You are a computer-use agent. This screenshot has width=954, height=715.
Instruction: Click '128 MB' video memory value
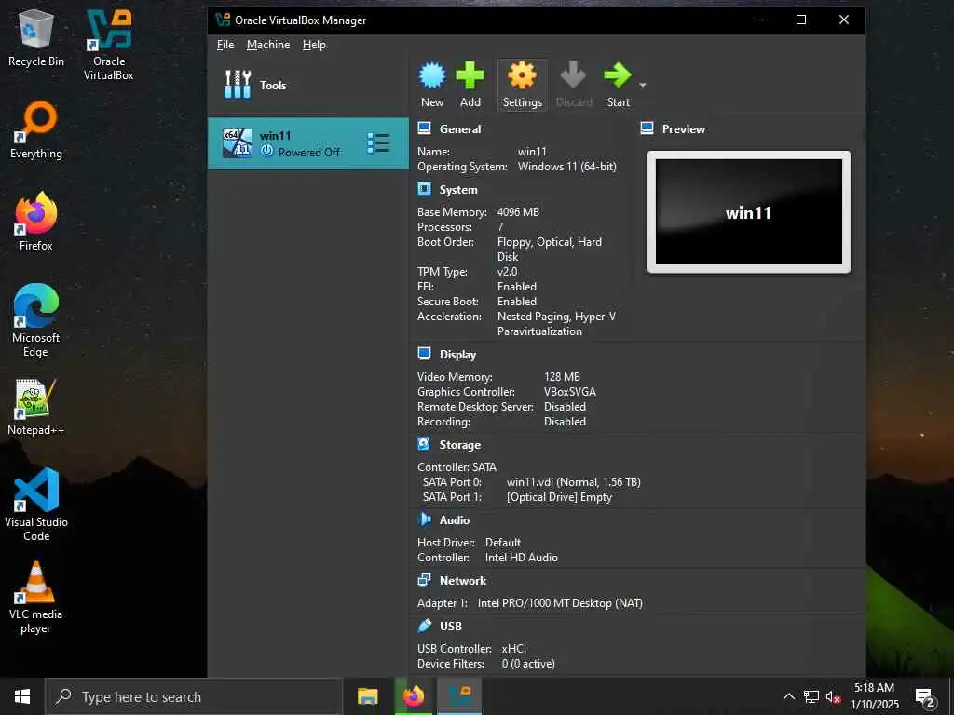click(562, 377)
